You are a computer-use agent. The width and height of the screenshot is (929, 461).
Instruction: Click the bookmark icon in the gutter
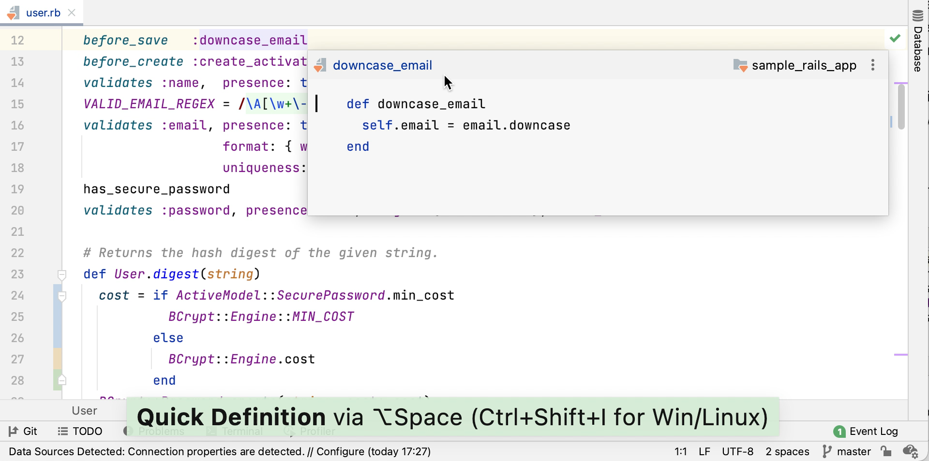point(61,380)
